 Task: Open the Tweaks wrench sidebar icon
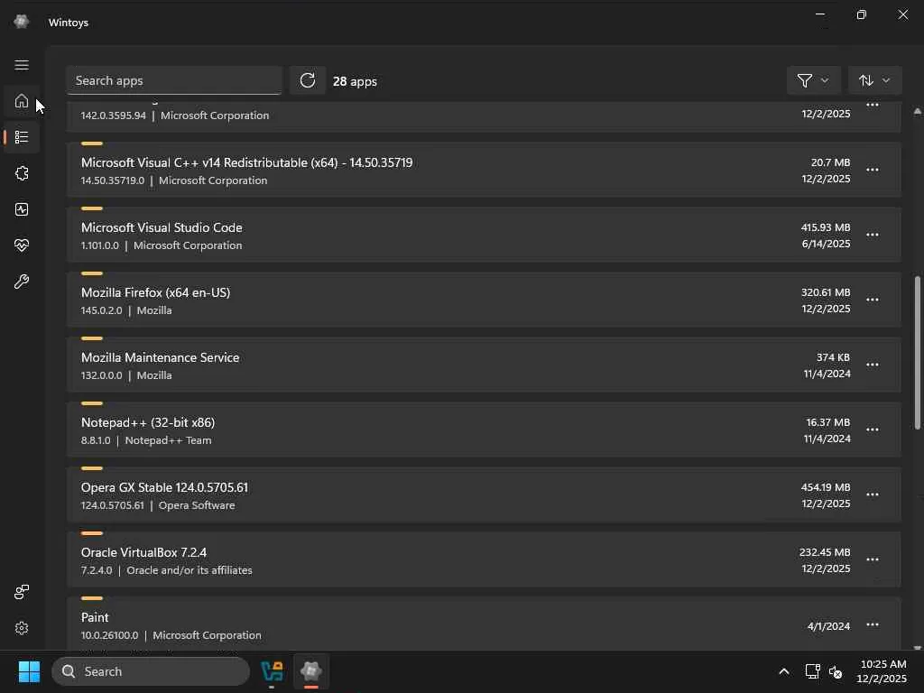pyautogui.click(x=22, y=282)
